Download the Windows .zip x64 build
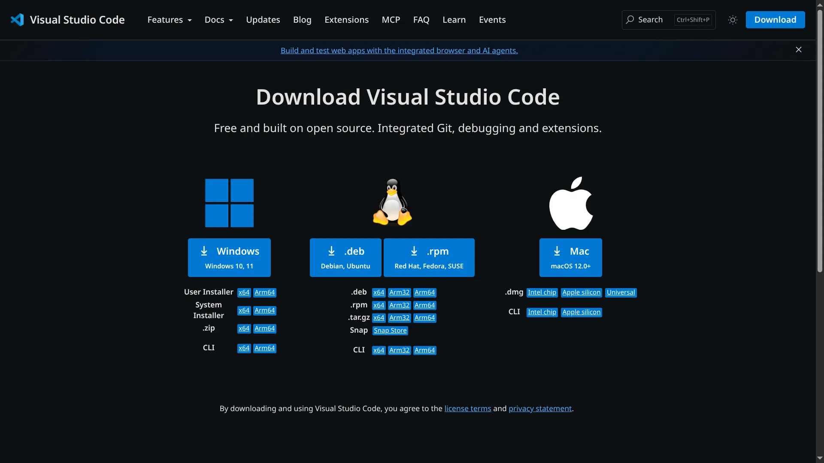This screenshot has height=463, width=824. click(244, 328)
